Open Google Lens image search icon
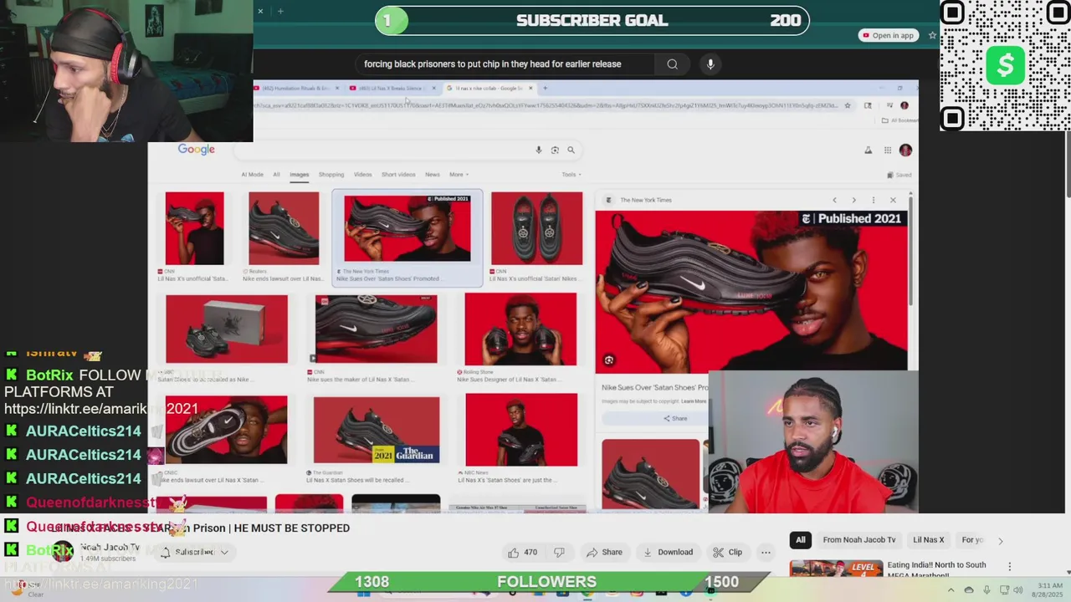Image resolution: width=1071 pixels, height=602 pixels. coord(555,150)
